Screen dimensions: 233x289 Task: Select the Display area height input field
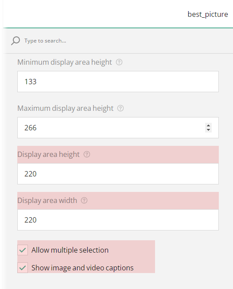coord(118,174)
